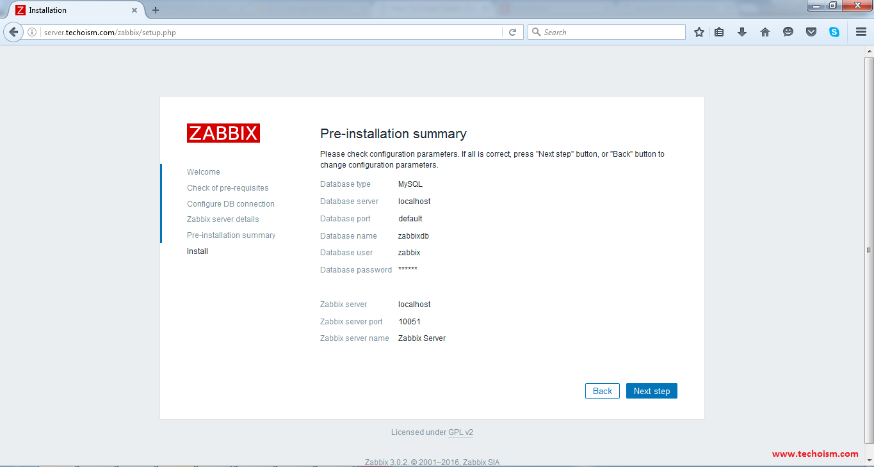This screenshot has width=874, height=467.
Task: Click the reload page icon
Action: 512,32
